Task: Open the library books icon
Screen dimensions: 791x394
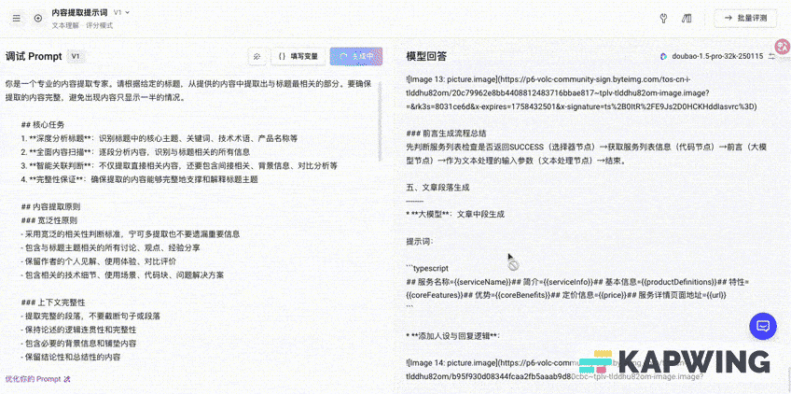Action: click(x=687, y=18)
